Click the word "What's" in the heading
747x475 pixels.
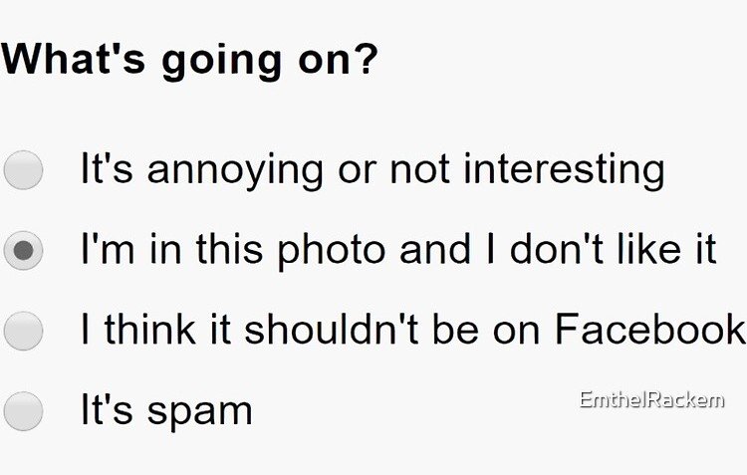click(x=74, y=59)
